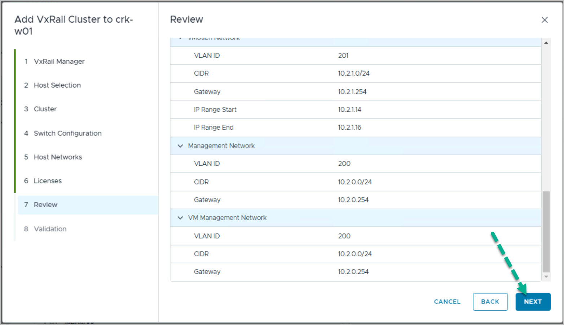Viewport: 564px width, 325px height.
Task: Click the Management Network CIDR value
Action: [x=354, y=182]
